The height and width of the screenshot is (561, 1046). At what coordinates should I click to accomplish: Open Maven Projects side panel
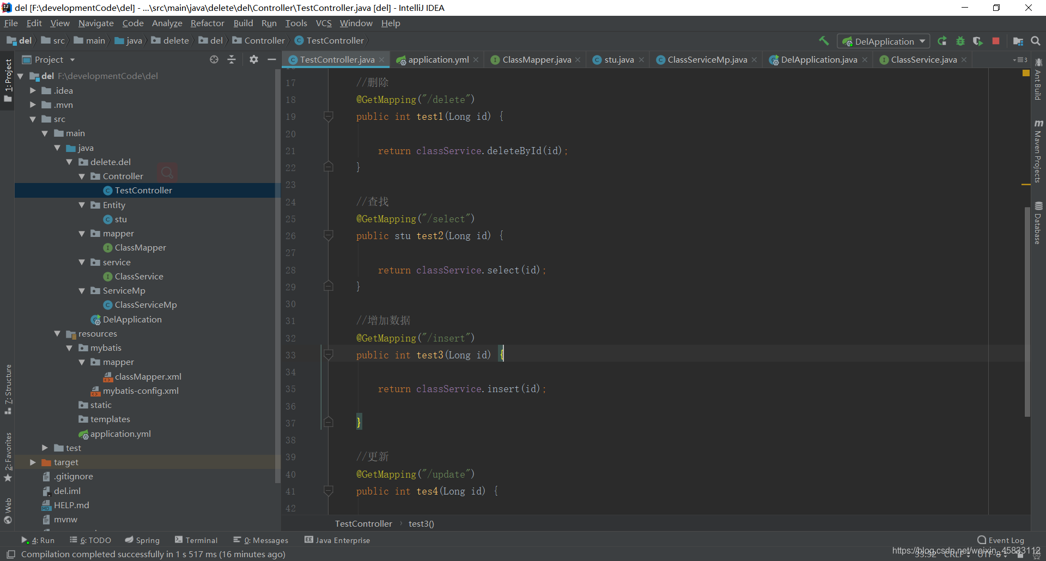pos(1038,151)
